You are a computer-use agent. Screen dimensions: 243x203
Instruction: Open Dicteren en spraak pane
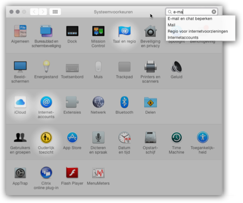pos(98,137)
